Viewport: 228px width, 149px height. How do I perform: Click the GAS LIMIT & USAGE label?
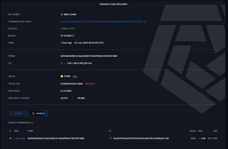[19, 98]
